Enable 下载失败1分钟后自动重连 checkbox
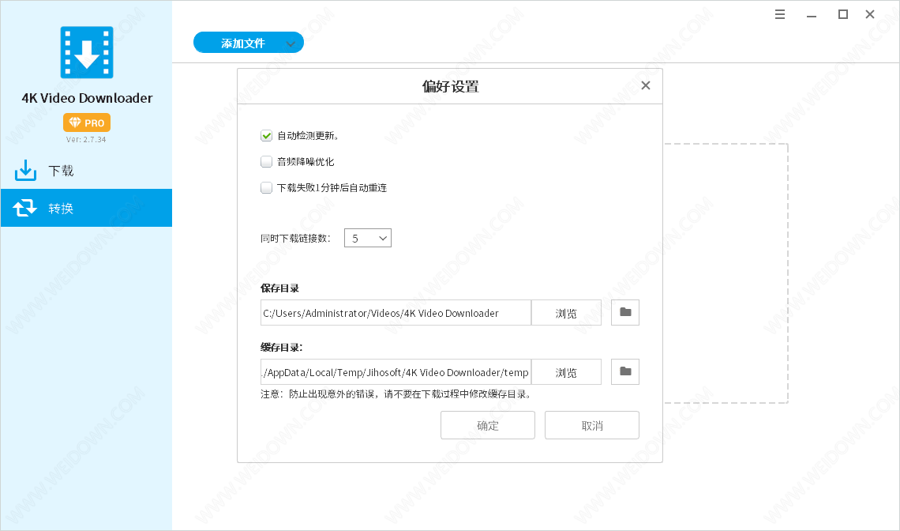This screenshot has width=900, height=531. point(266,187)
